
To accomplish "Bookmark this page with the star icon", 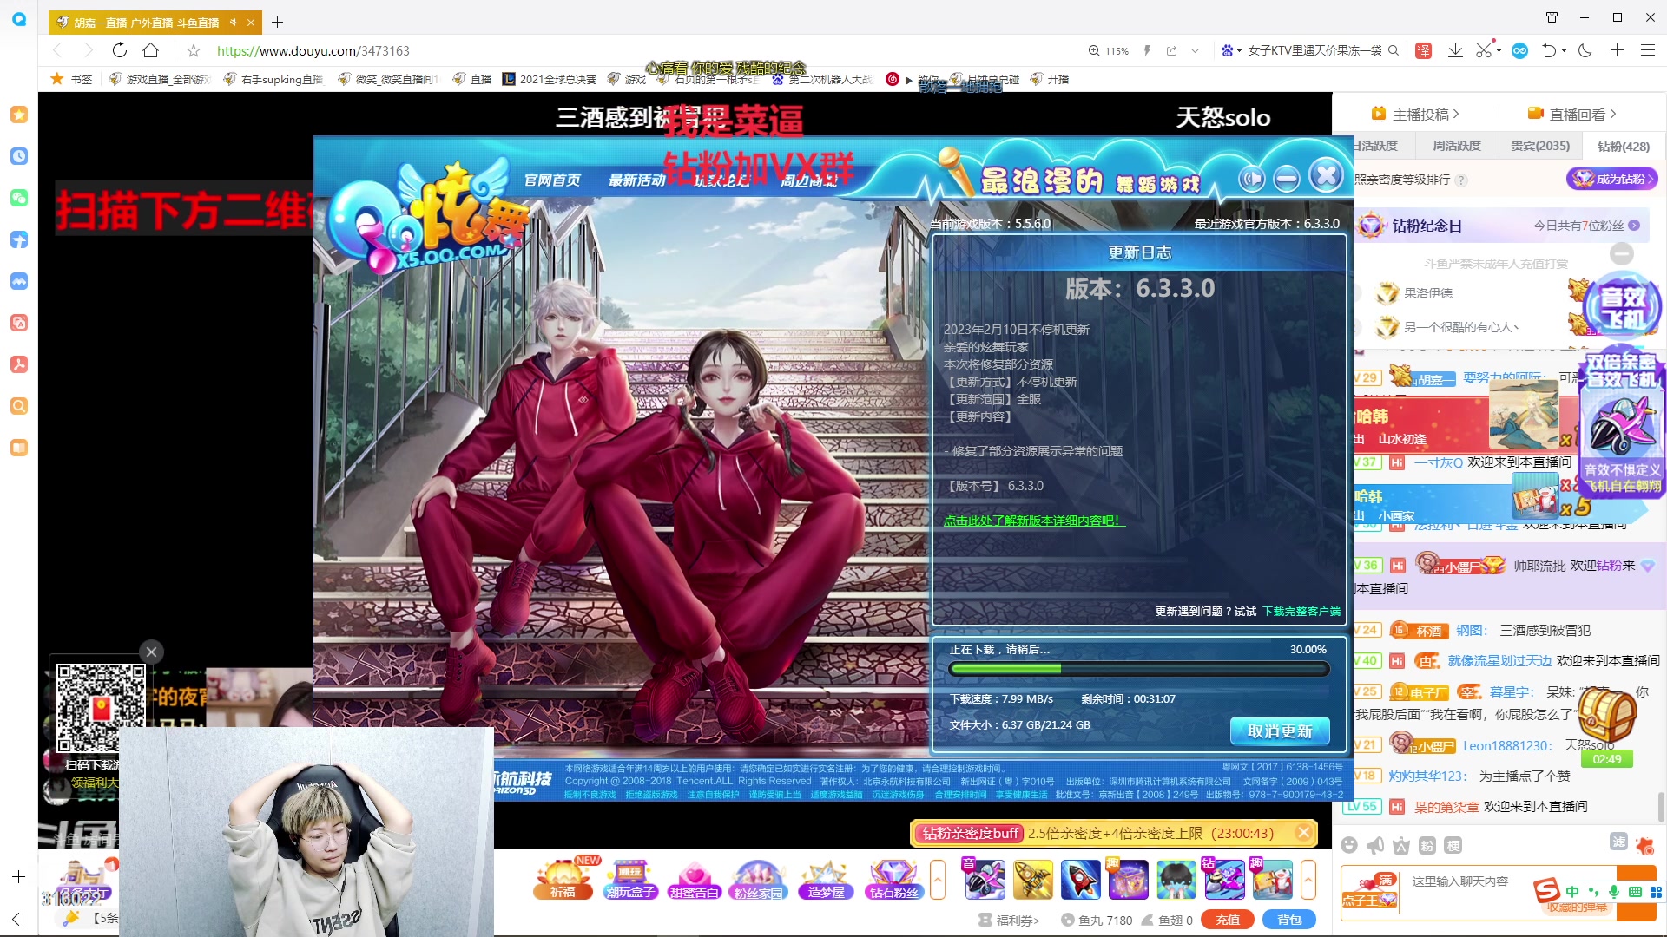I will (194, 50).
